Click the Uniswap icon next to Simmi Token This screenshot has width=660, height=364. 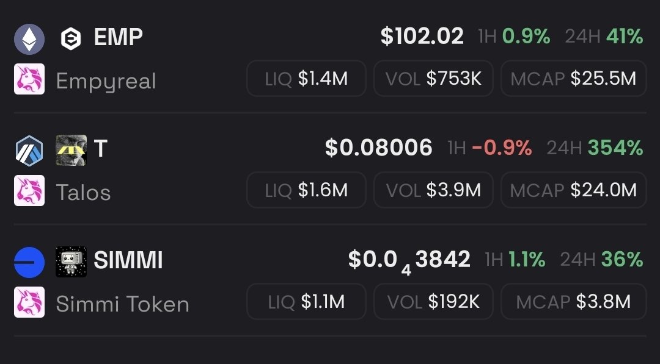29,302
